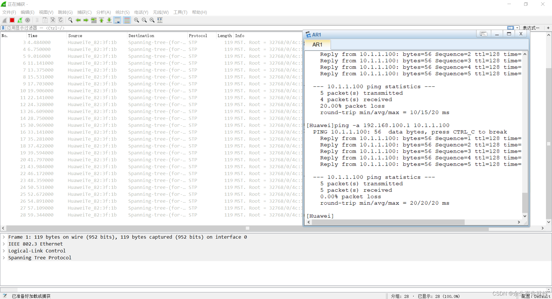Click AR1 window detach/restore icon
This screenshot has width=552, height=299.
pyautogui.click(x=484, y=34)
